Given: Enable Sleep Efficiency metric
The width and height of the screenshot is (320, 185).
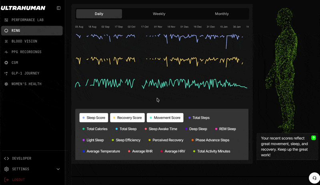Looking at the screenshot, I should [126, 140].
